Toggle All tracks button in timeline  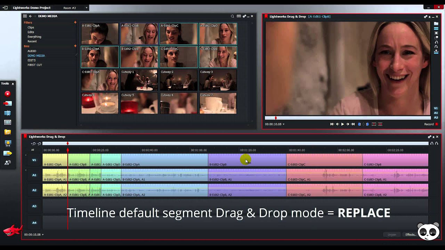click(x=33, y=150)
